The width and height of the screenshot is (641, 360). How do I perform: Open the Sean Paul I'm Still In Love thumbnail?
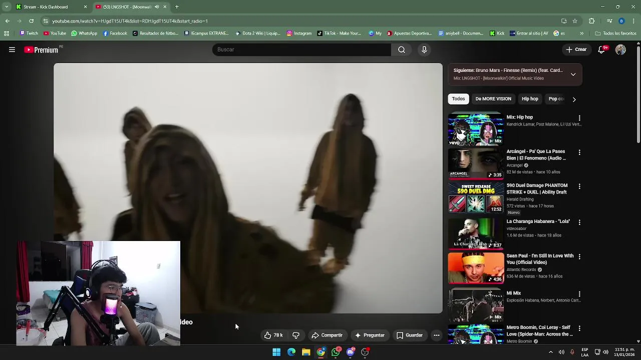pyautogui.click(x=476, y=268)
